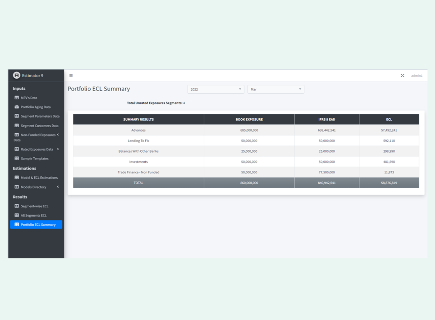Expand the Models Directory submenu arrow
Image resolution: width=435 pixels, height=320 pixels.
(58, 187)
